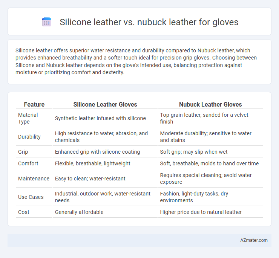The image size is (279, 258).
Task: Select the cell 'Top-grain leather, sanded for a velvet finish'
Action: [210, 118]
